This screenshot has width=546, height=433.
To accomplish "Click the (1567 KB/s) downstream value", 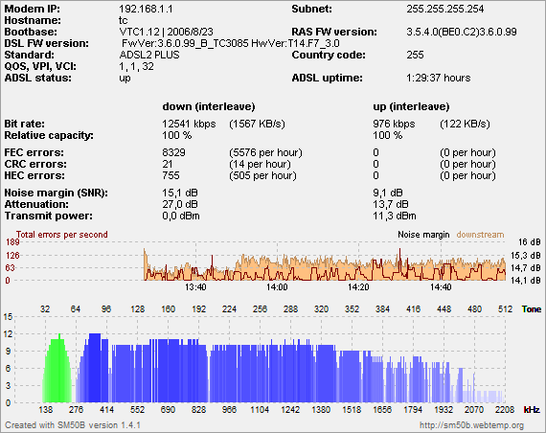I will click(257, 124).
